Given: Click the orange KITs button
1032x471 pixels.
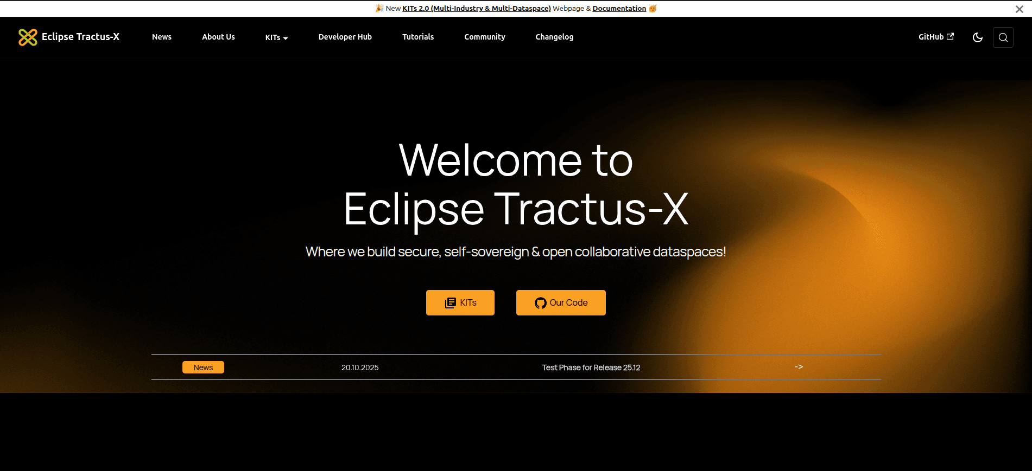Looking at the screenshot, I should click(460, 302).
